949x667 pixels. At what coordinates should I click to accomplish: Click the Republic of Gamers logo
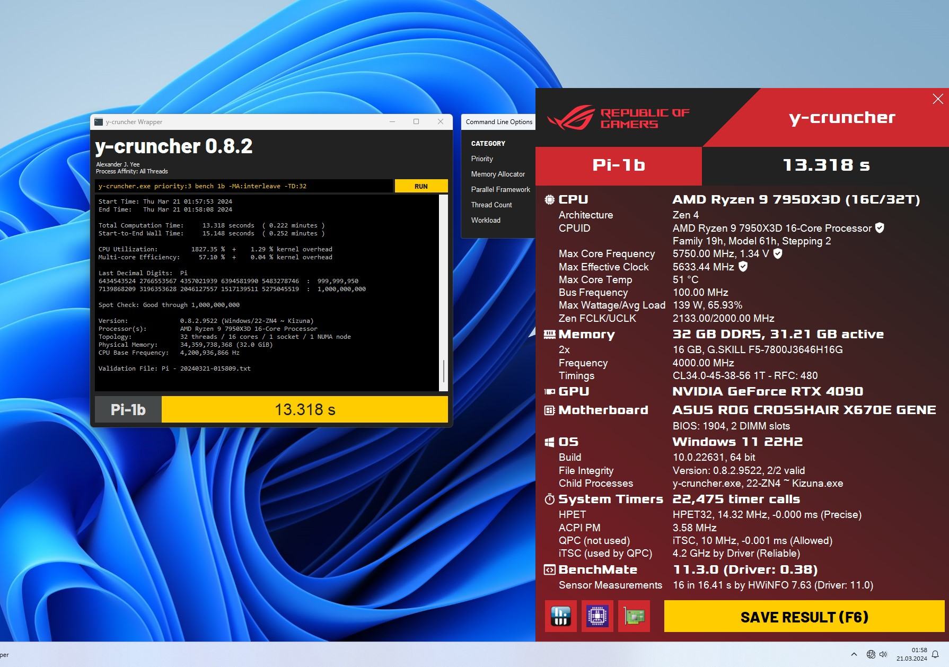pos(618,118)
